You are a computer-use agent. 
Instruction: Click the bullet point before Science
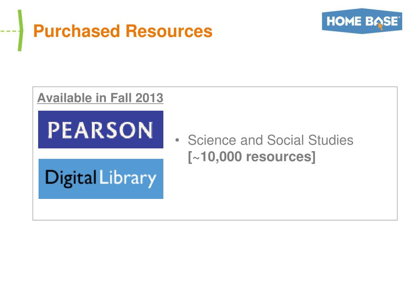(177, 140)
